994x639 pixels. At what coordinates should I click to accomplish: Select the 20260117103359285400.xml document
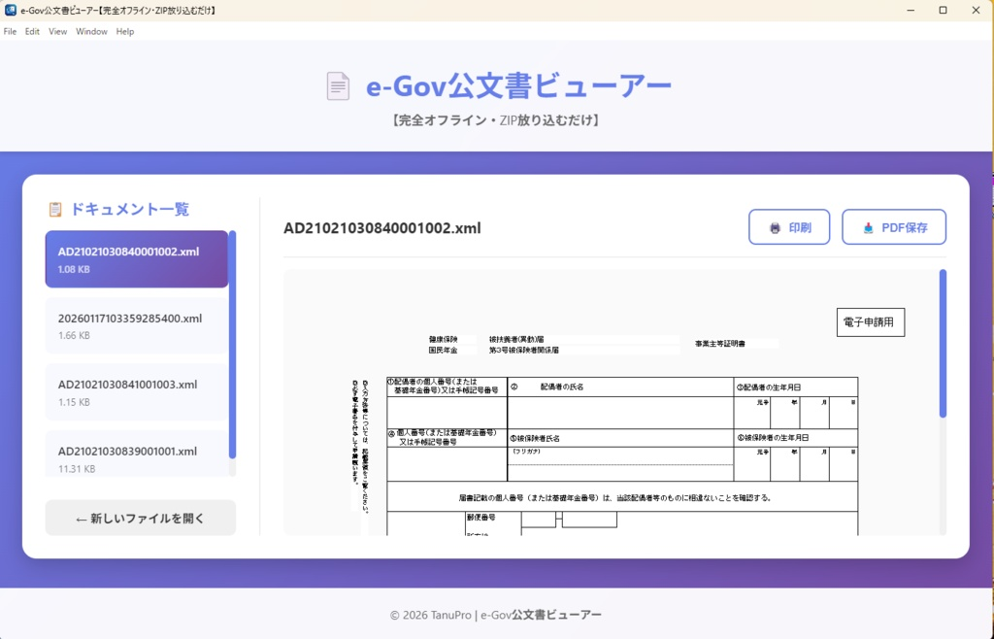coord(136,326)
